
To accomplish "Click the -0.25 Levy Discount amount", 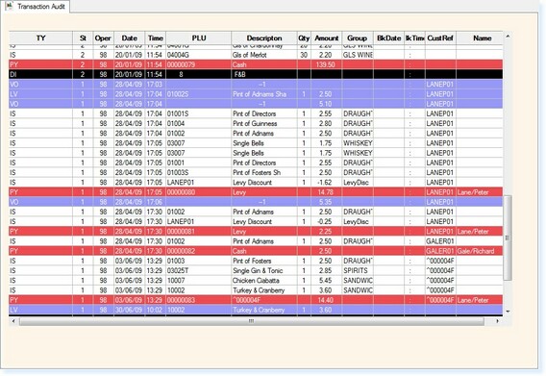I will (325, 221).
